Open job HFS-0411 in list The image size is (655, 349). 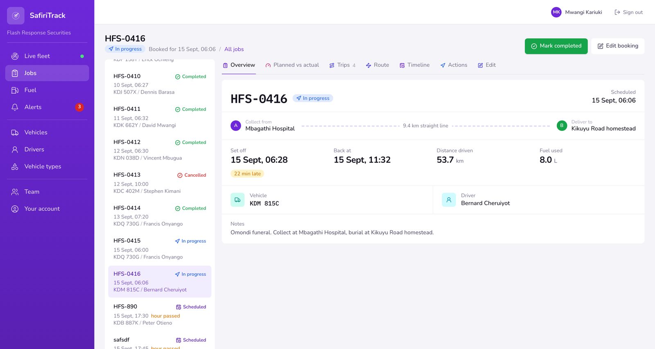click(160, 117)
